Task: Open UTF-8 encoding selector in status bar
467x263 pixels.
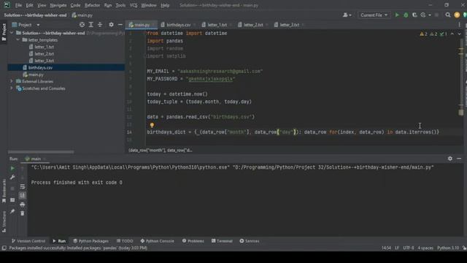Action: [x=408, y=248]
